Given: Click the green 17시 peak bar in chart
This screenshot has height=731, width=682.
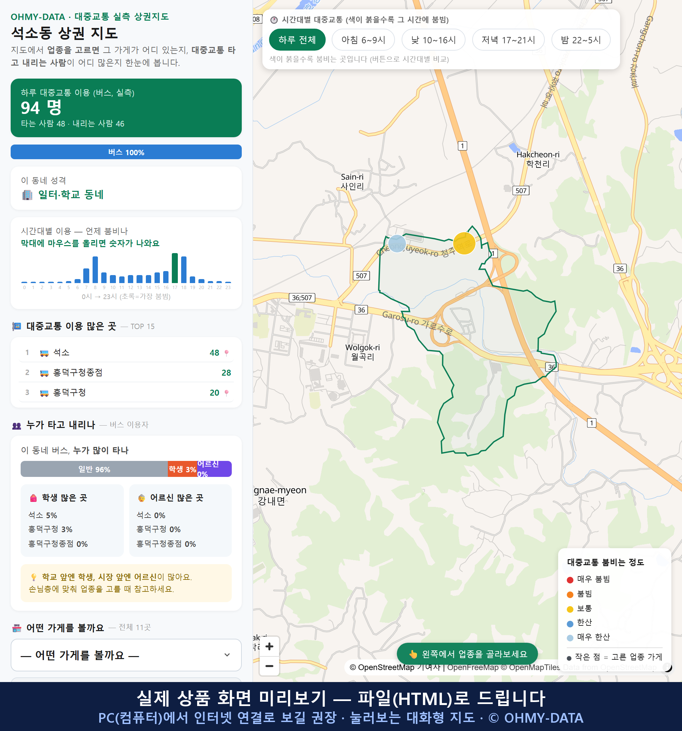Looking at the screenshot, I should tap(174, 268).
